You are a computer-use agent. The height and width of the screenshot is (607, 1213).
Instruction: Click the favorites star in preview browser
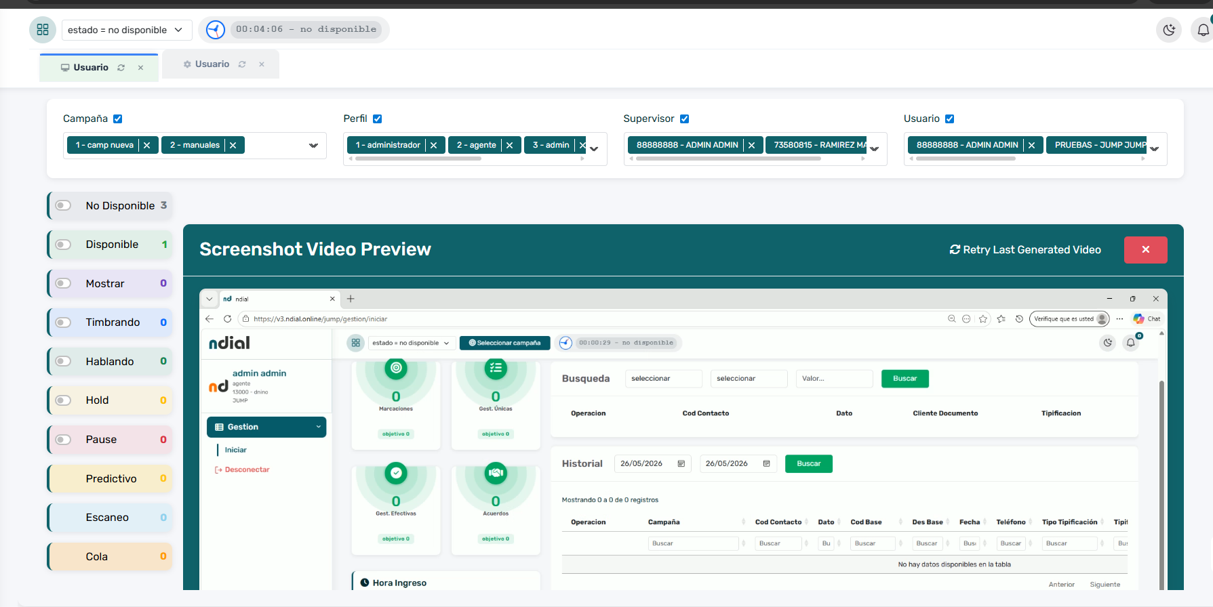(983, 319)
